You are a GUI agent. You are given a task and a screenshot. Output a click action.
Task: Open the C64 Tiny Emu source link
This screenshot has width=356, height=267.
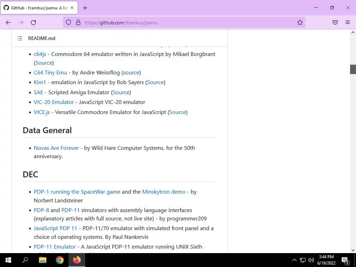pos(131,72)
